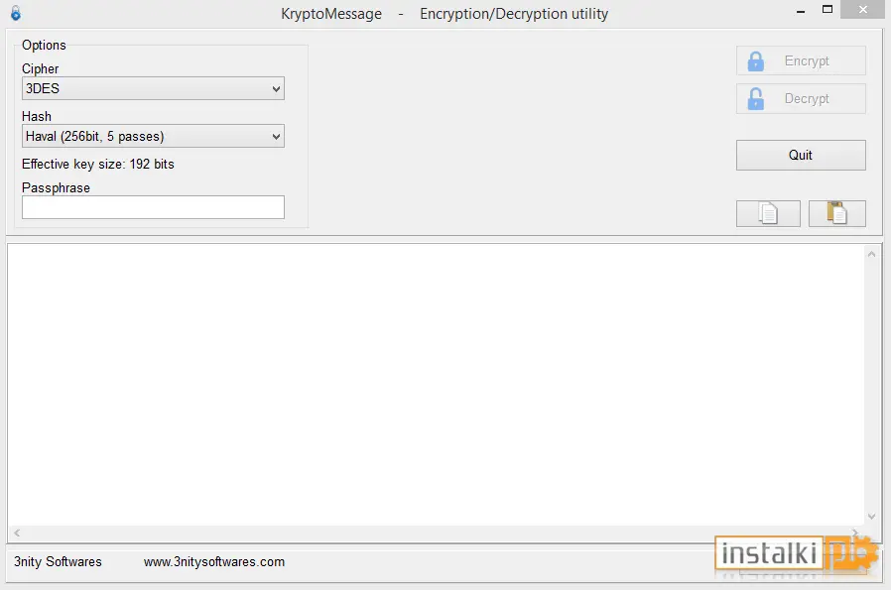The image size is (891, 590).
Task: Click the 3nity Softwares status bar text
Action: click(x=58, y=561)
